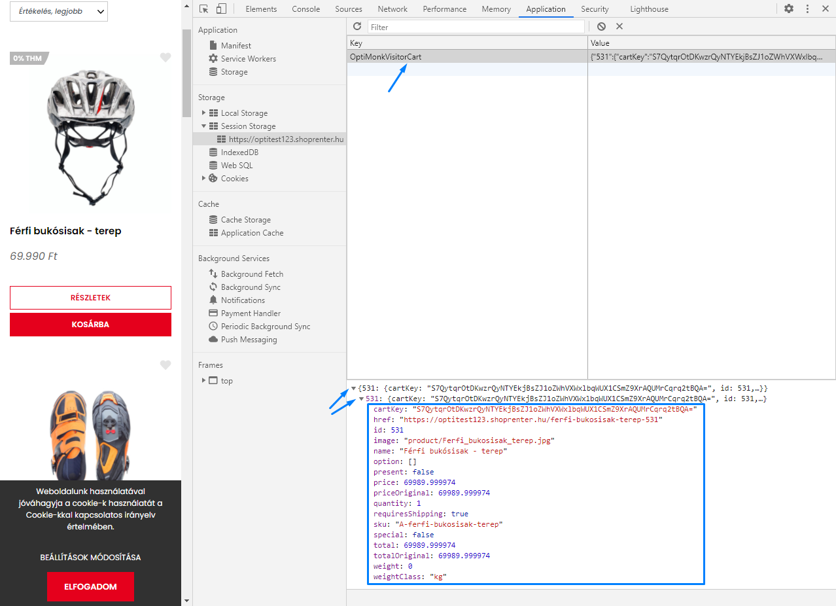836x606 pixels.
Task: Switch to the Memory tab
Action: (x=496, y=9)
